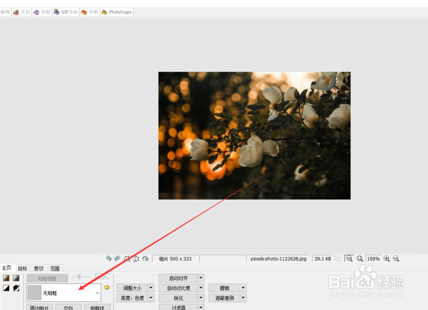Click the 自动对比度 button
Screen dimensions: 428x310
tap(178, 288)
